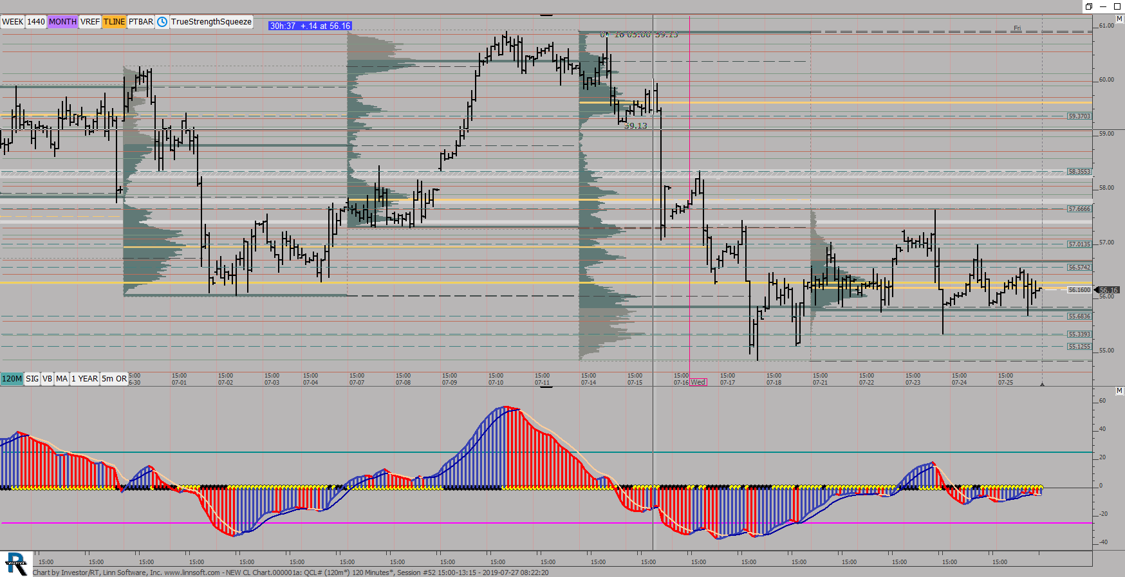The height and width of the screenshot is (577, 1125).
Task: Click the 55.3393 price level label
Action: pyautogui.click(x=1079, y=334)
